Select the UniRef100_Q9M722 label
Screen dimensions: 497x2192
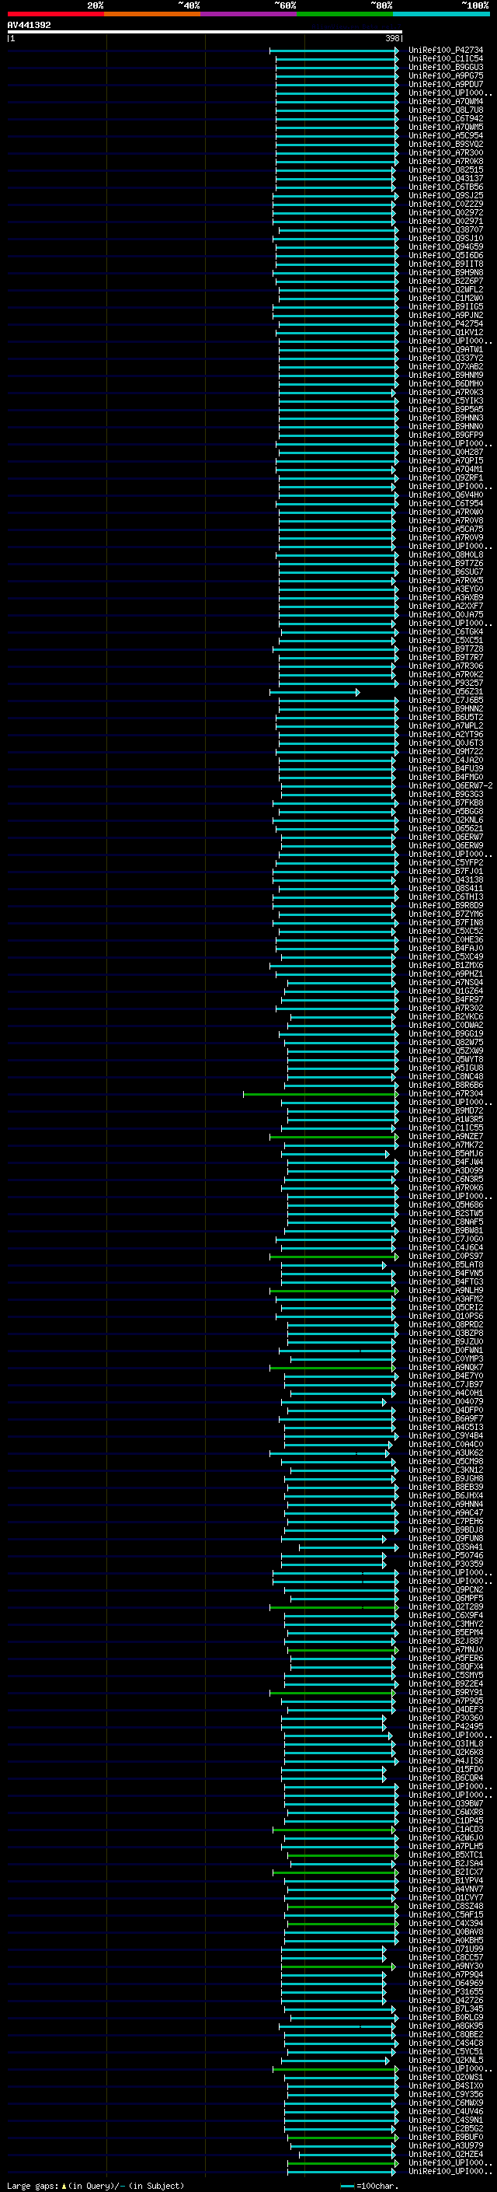point(446,752)
